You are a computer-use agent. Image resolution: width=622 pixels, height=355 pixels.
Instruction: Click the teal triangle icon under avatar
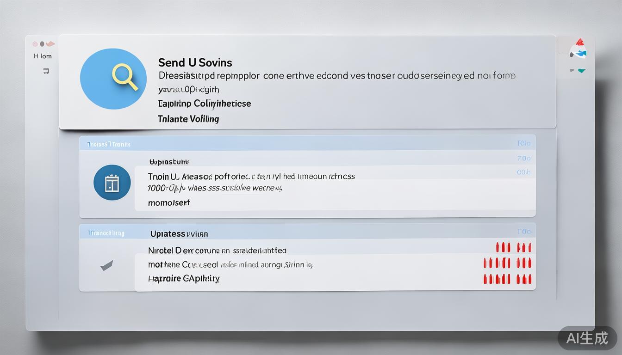coord(581,71)
